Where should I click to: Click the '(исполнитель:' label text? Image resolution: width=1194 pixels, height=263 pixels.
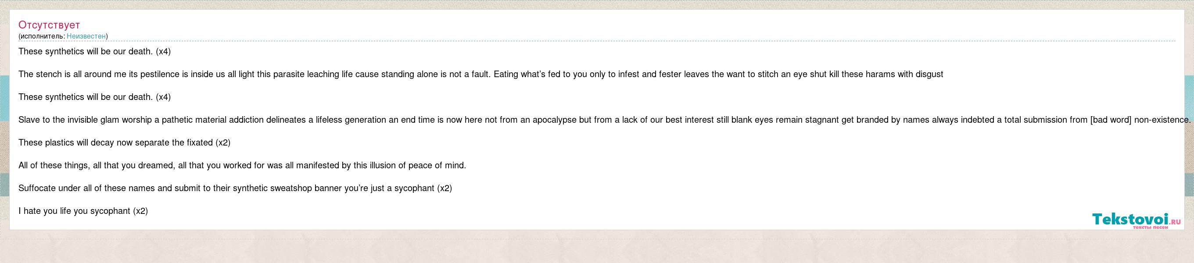[x=42, y=36]
